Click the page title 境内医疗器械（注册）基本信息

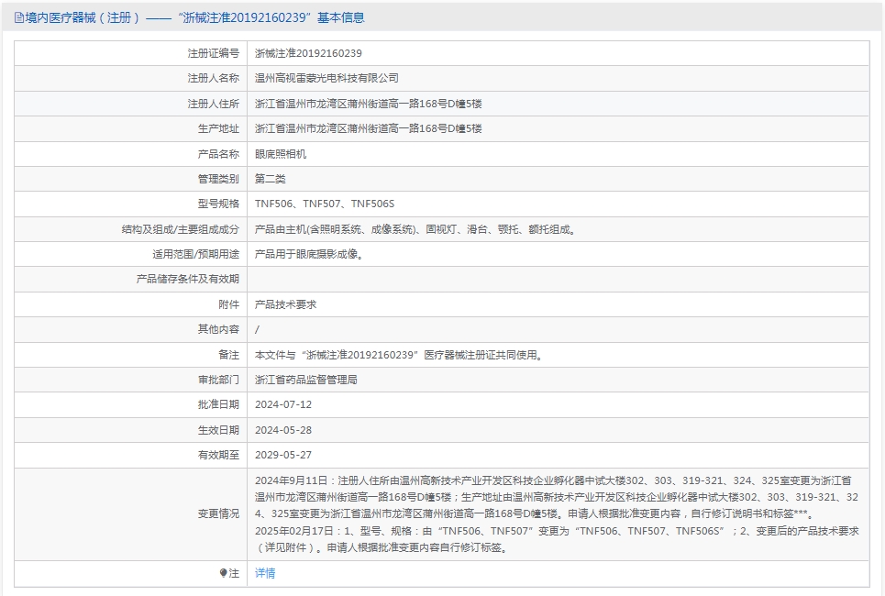point(194,18)
